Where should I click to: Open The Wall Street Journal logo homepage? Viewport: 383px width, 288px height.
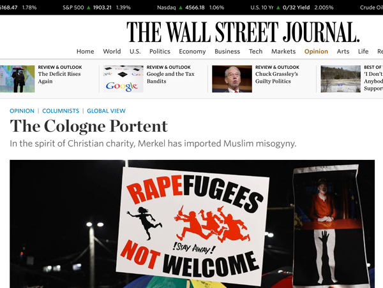point(243,32)
